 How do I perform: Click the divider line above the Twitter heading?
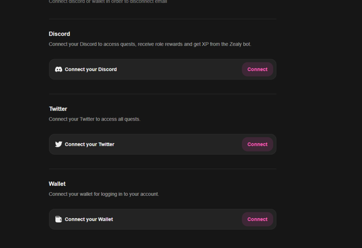(163, 94)
